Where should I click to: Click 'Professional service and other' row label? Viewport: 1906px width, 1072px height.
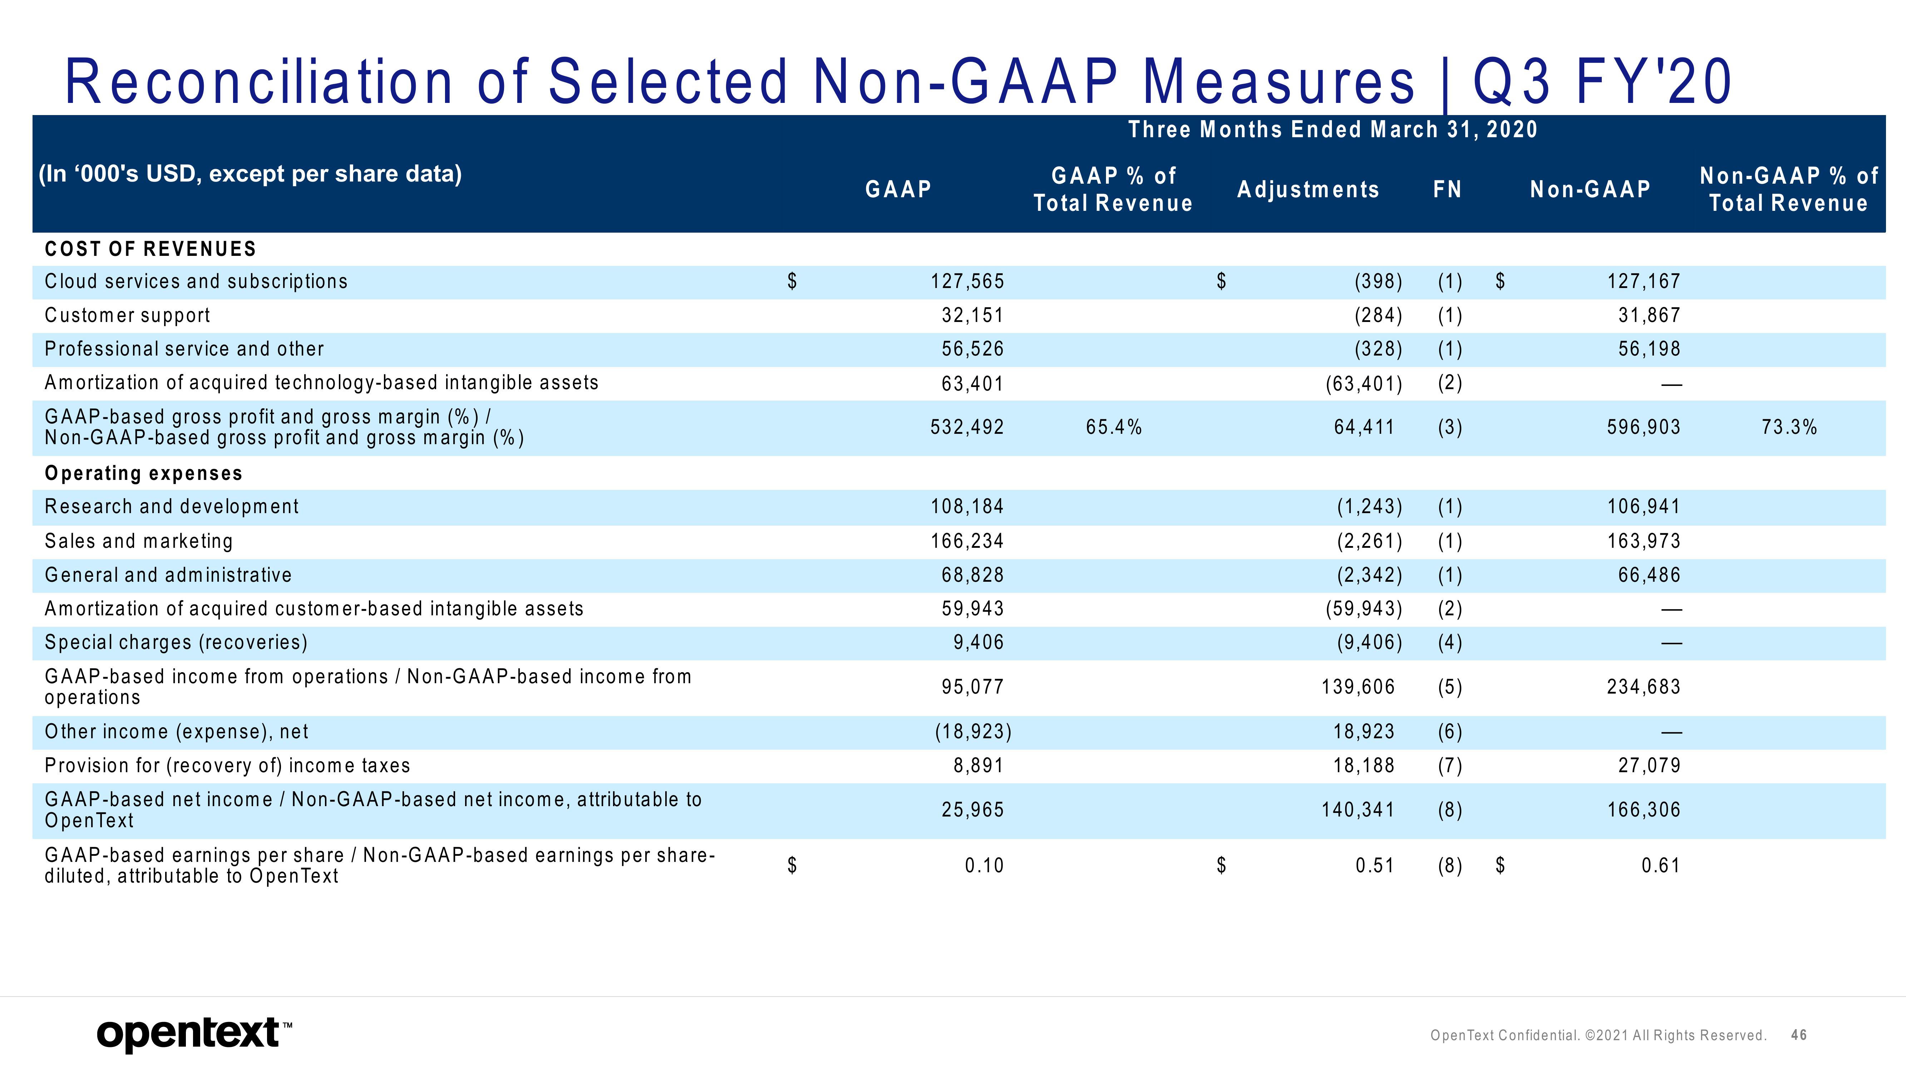coord(184,348)
